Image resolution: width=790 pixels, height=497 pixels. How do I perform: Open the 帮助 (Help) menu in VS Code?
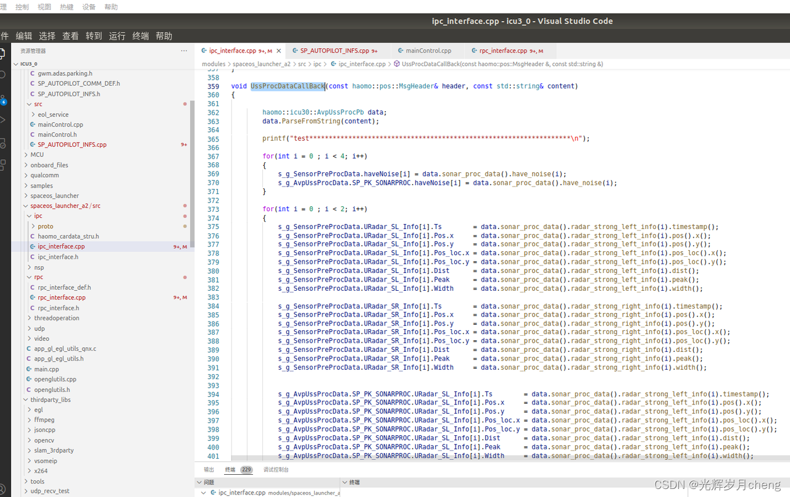coord(164,36)
